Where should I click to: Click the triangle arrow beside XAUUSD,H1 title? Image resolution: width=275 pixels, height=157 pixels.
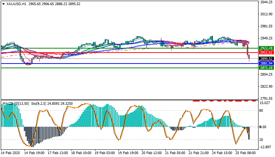[3, 4]
